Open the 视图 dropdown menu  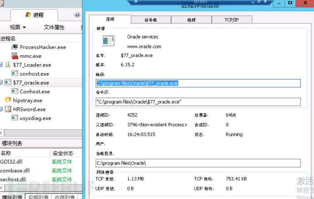[18, 27]
